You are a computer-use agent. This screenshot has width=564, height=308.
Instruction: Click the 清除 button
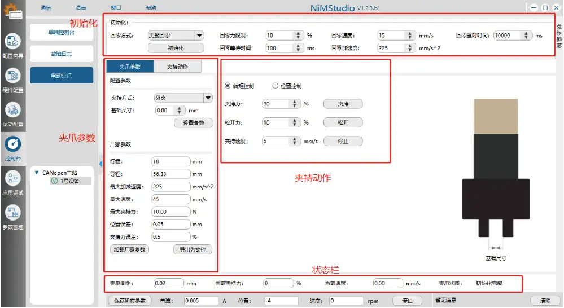click(545, 301)
